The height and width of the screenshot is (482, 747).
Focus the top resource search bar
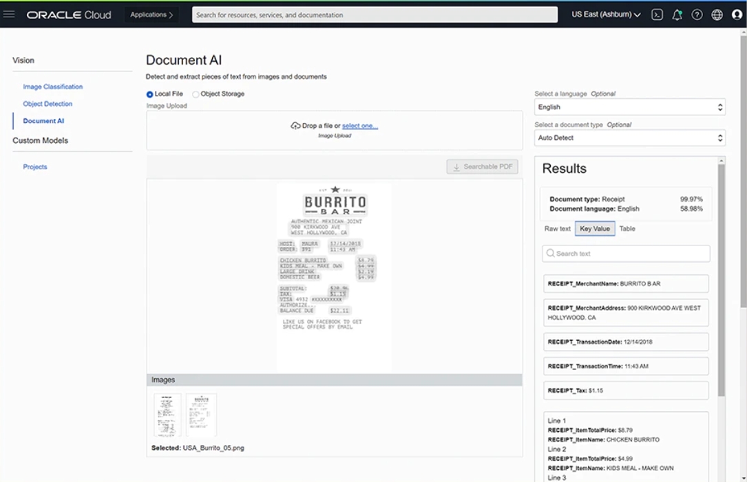[375, 14]
